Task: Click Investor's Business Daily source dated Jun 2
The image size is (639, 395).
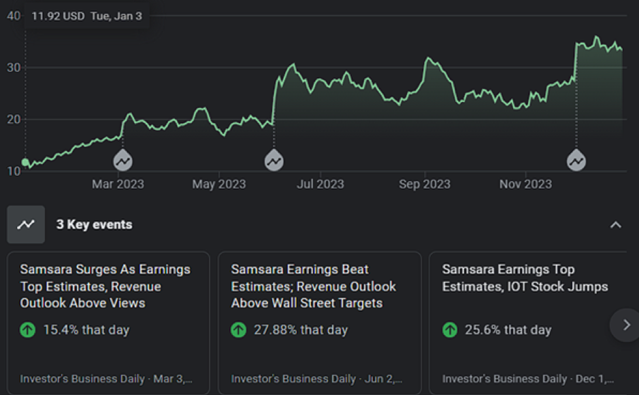Action: (316, 379)
